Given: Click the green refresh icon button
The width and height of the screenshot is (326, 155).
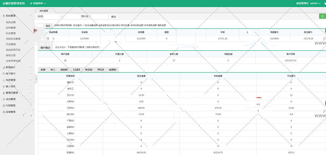Looking at the screenshot, I should pos(321,16).
